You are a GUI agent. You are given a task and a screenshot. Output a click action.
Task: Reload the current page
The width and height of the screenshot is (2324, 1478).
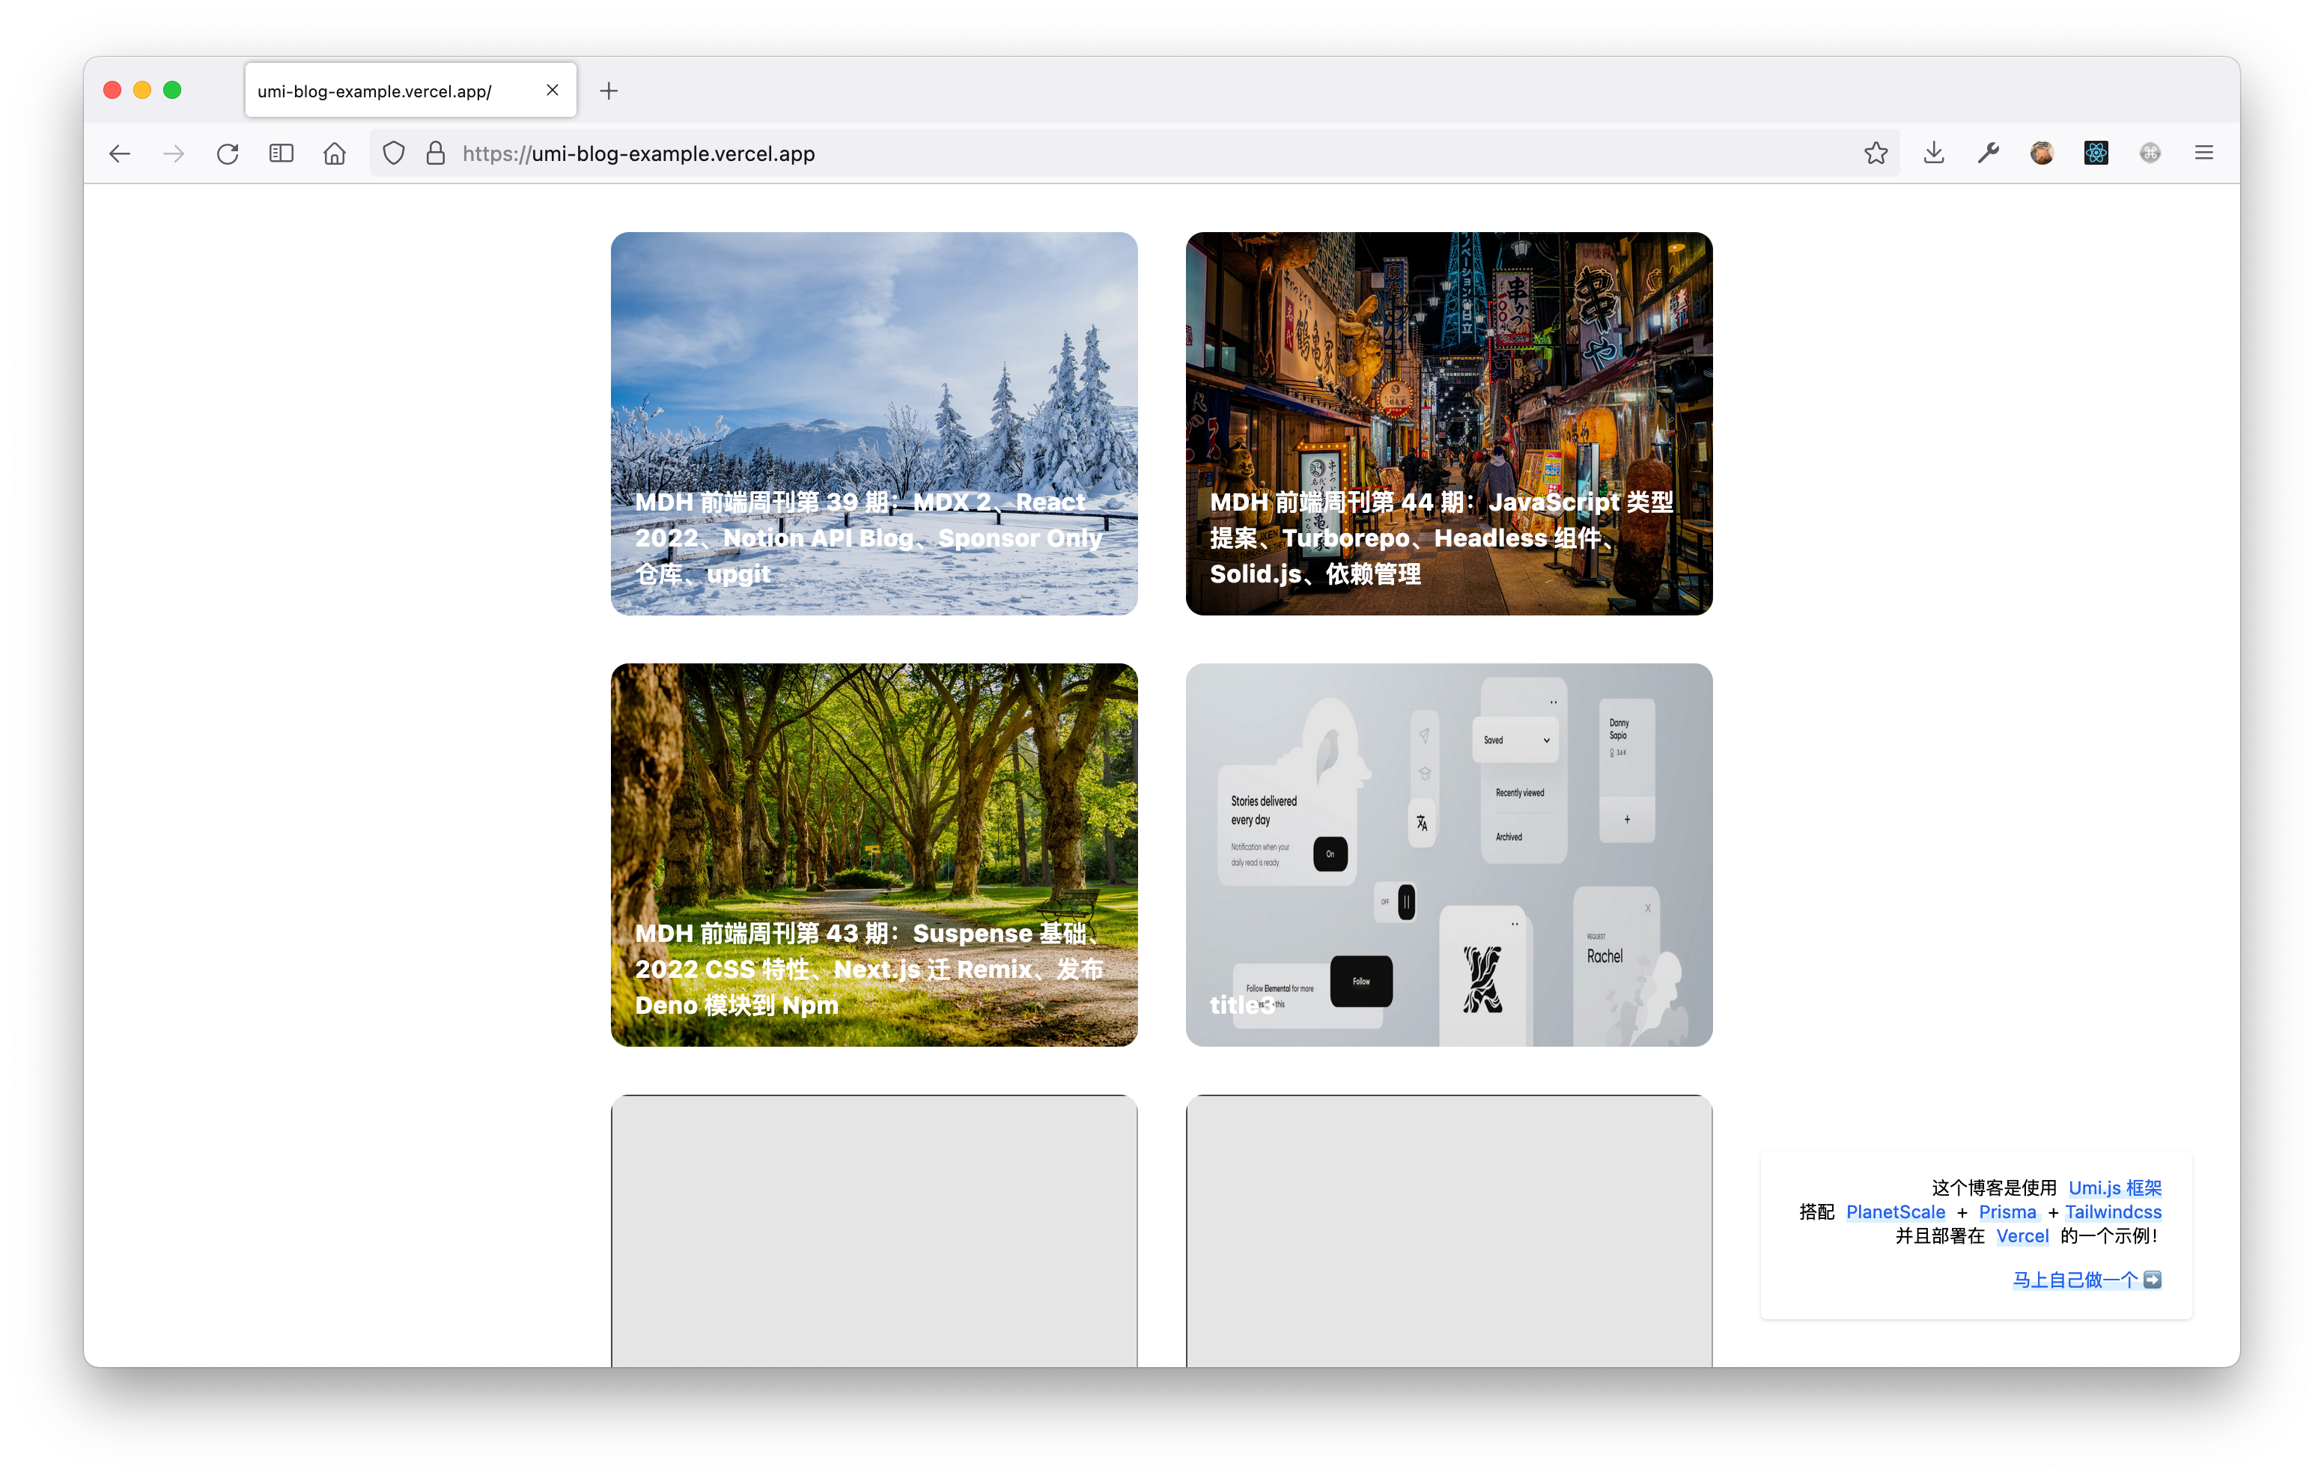(x=227, y=153)
